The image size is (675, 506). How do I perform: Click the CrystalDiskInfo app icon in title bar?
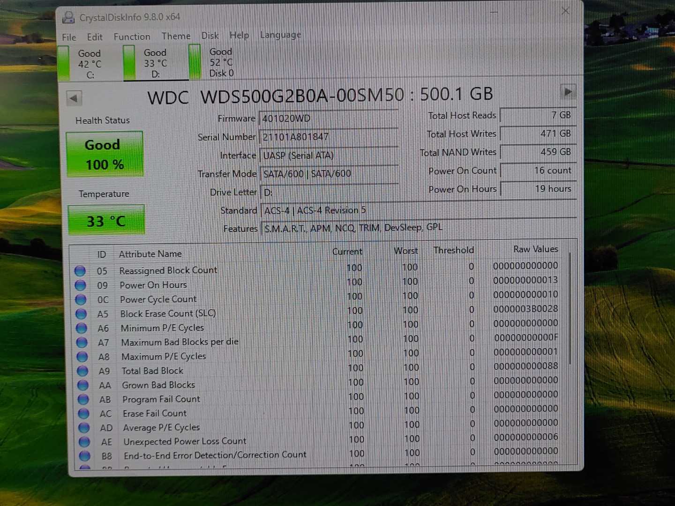(68, 17)
